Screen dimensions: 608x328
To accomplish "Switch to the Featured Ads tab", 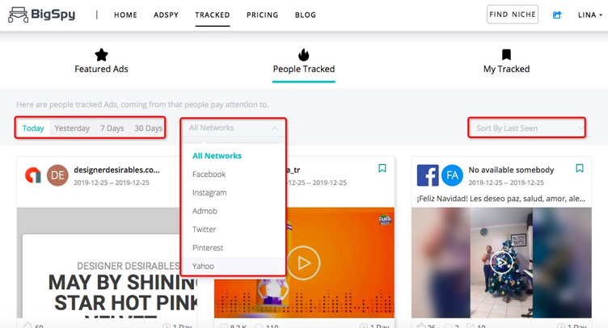I will 101,61.
